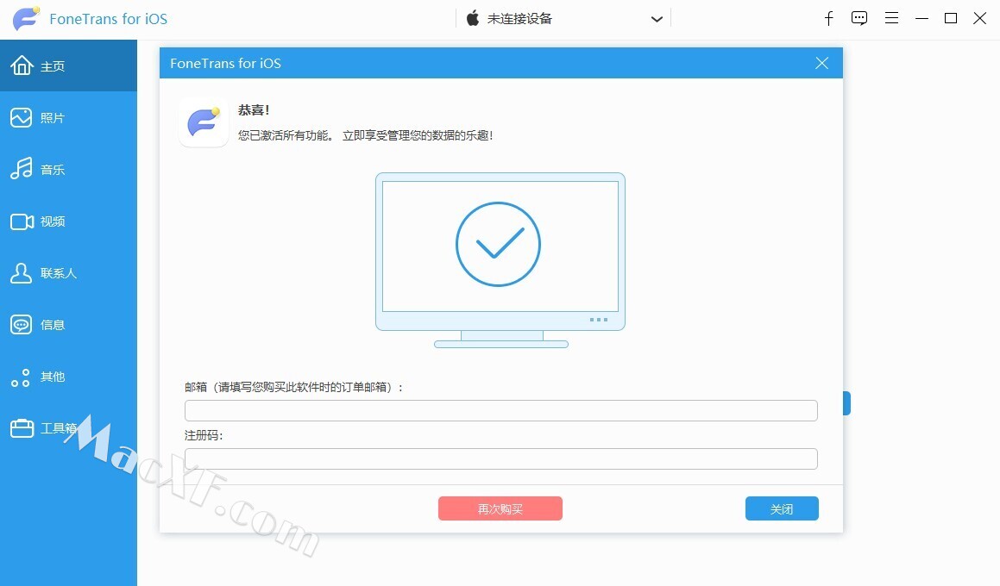Click the 再次购买 buy again button
Screen dimensions: 1000x586
500,509
